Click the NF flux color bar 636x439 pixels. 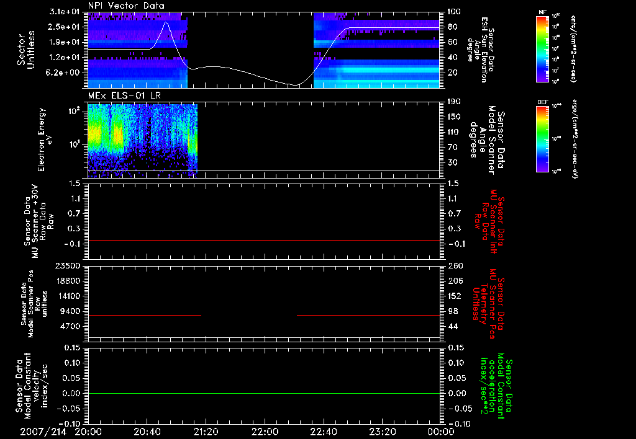(x=542, y=48)
